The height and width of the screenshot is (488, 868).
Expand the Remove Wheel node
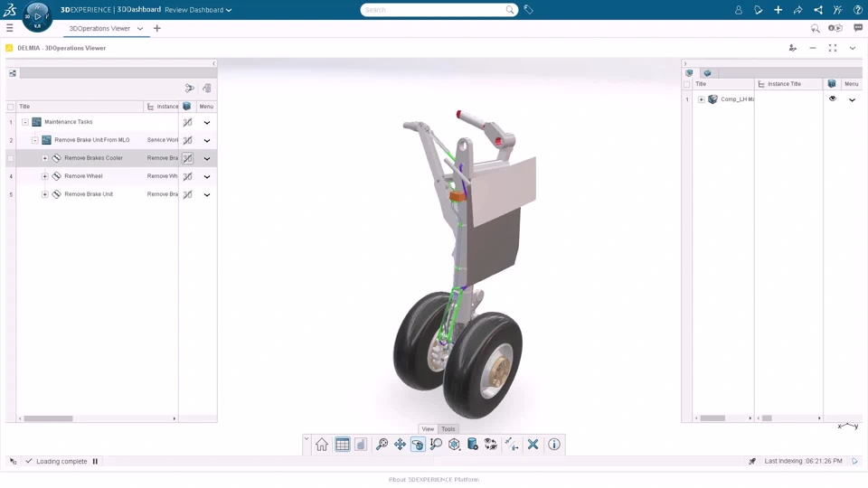pyautogui.click(x=45, y=176)
